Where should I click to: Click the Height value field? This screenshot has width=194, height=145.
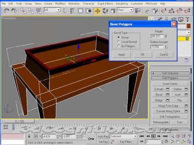(158, 36)
